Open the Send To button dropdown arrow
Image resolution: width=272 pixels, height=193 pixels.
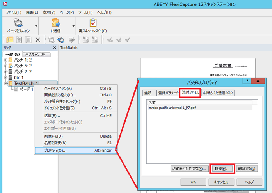click(x=73, y=26)
